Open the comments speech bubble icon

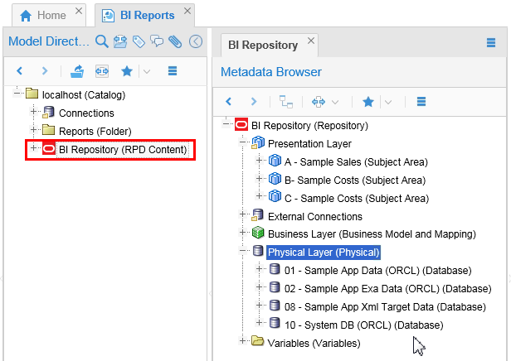tap(157, 41)
